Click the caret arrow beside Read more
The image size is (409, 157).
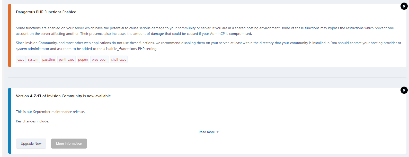pos(218,132)
